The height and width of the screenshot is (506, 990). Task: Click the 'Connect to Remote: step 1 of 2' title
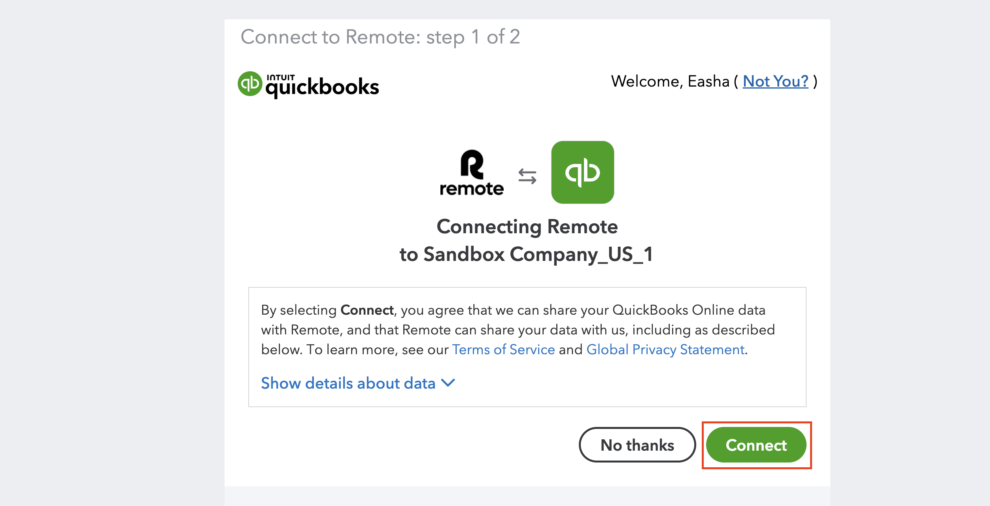coord(380,37)
